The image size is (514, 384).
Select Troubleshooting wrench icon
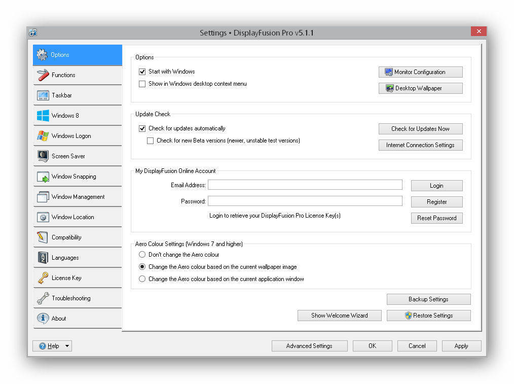(43, 298)
